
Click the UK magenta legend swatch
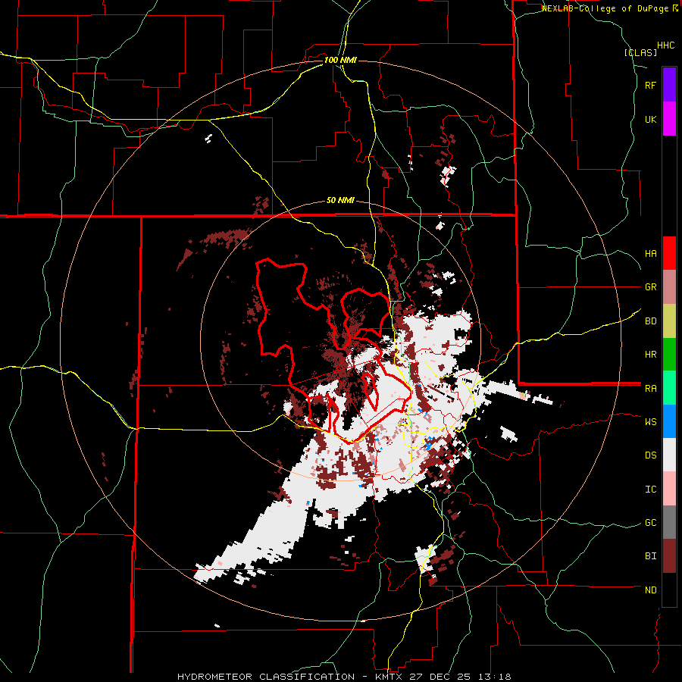coord(669,119)
